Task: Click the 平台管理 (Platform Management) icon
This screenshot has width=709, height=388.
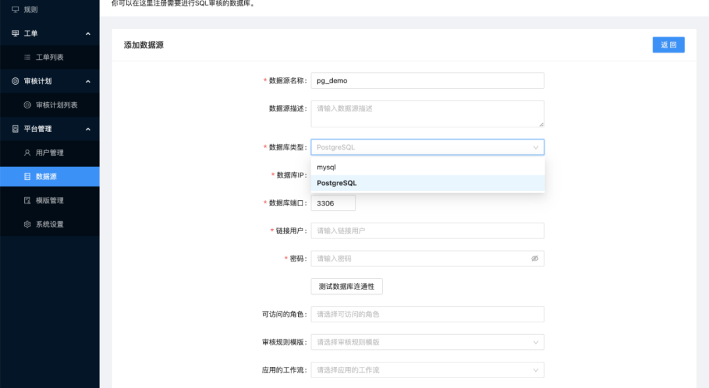Action: pyautogui.click(x=14, y=129)
